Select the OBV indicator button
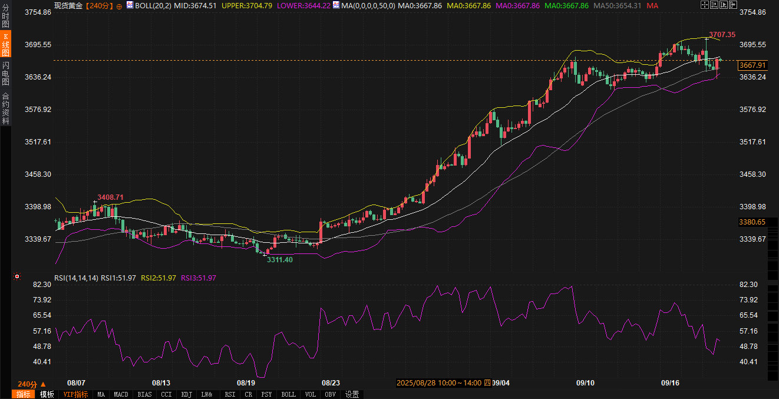The image size is (779, 399). (330, 394)
